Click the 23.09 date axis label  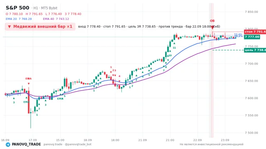click(x=225, y=140)
